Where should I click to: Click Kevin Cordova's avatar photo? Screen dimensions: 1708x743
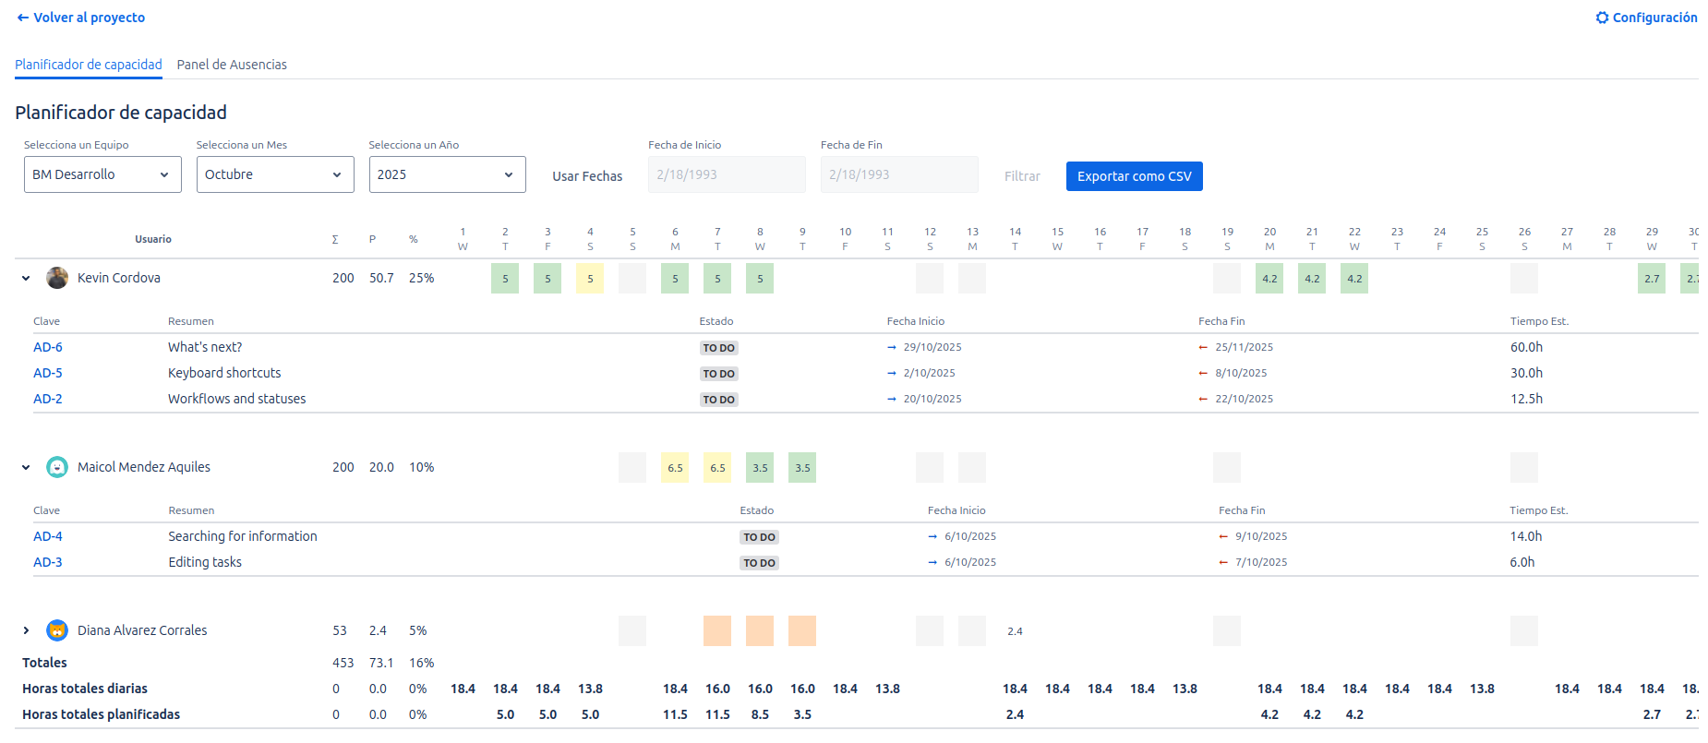click(x=57, y=278)
